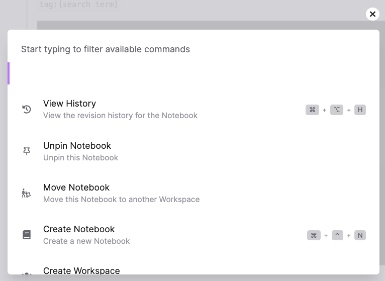Viewport: 385px width, 281px height.
Task: Select the Create Notebook command
Action: click(79, 229)
